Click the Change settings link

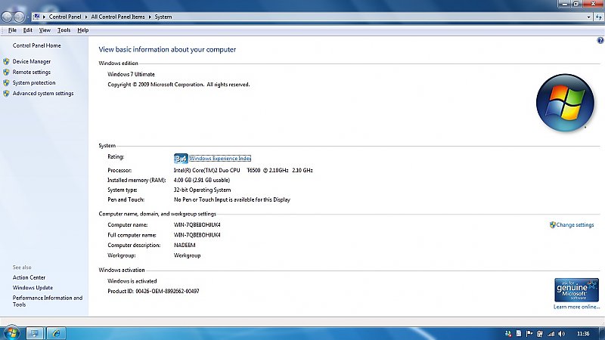pyautogui.click(x=575, y=224)
